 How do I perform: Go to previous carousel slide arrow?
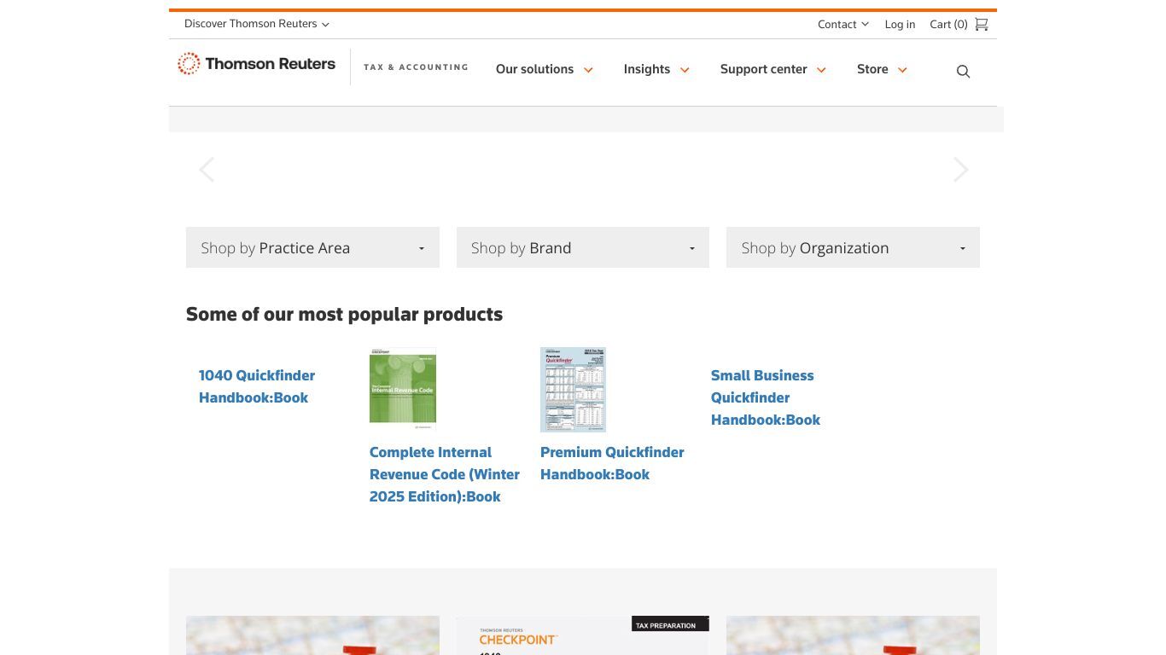pyautogui.click(x=207, y=170)
